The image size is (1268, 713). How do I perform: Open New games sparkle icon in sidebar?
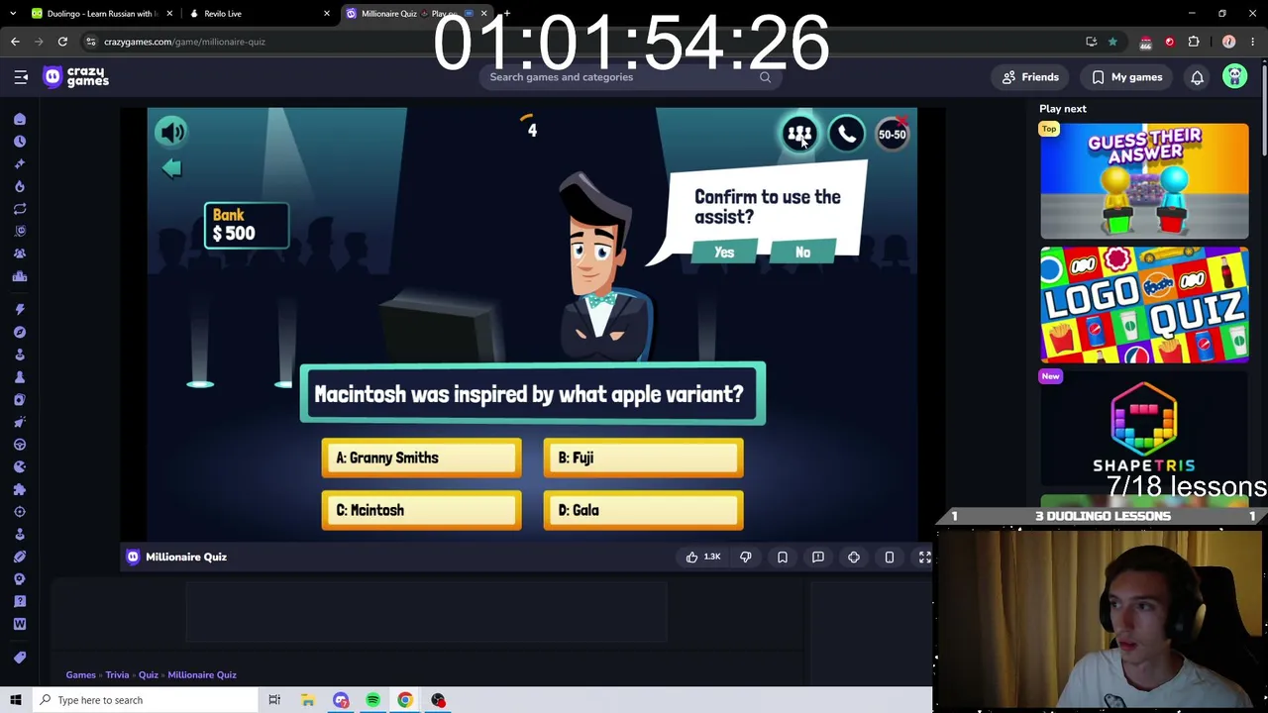click(19, 163)
